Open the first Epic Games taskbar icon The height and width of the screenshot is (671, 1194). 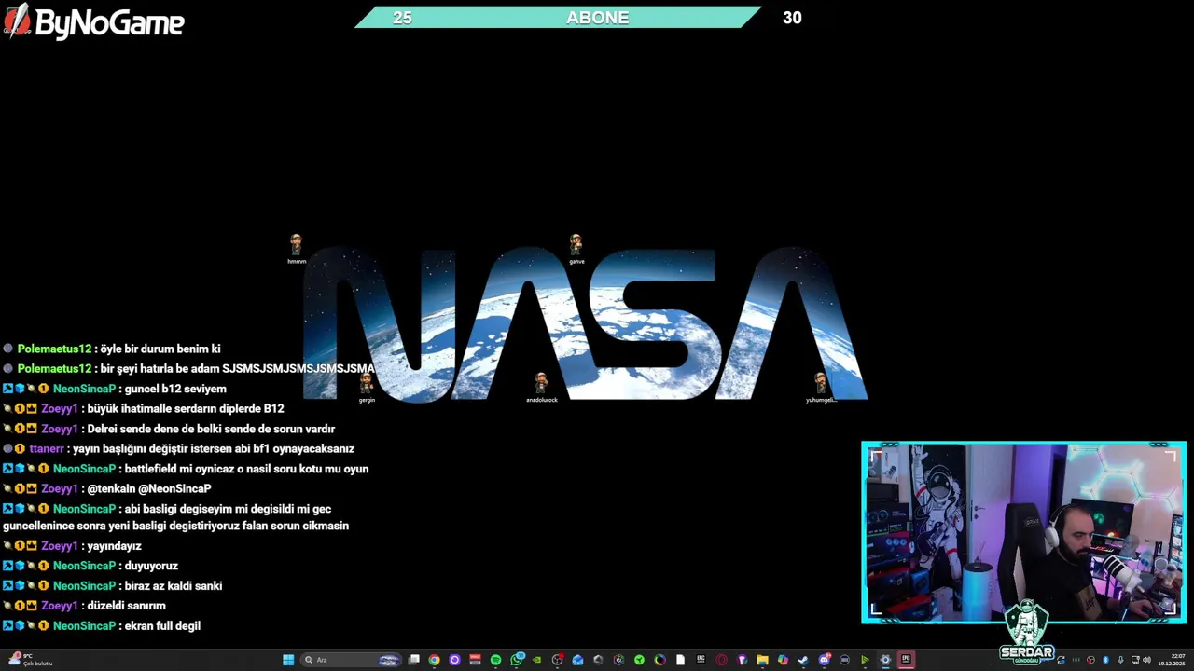pyautogui.click(x=701, y=660)
